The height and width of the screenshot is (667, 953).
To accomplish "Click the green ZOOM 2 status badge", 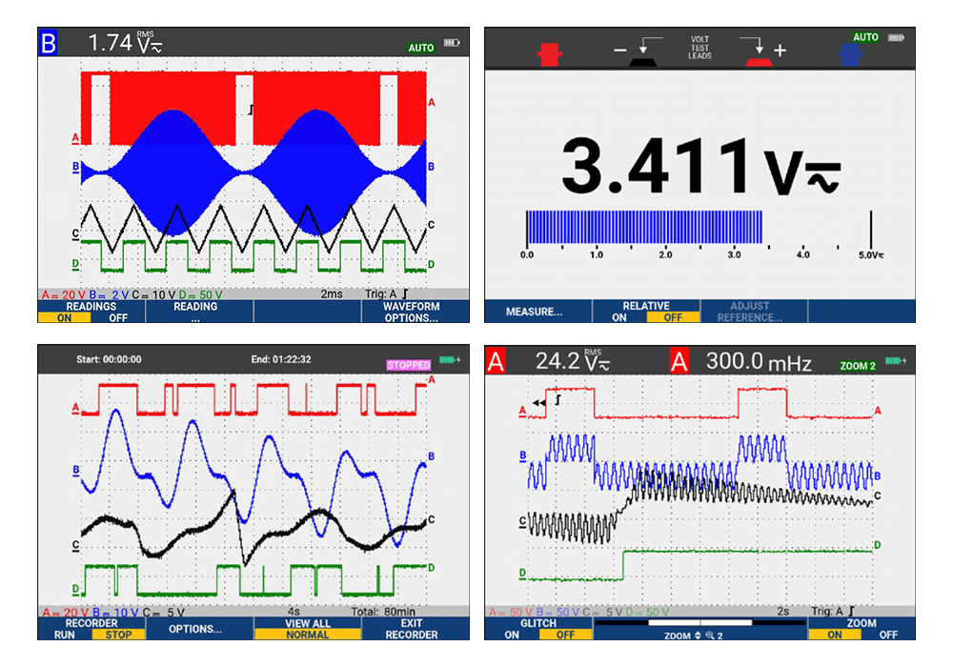I will [x=858, y=365].
